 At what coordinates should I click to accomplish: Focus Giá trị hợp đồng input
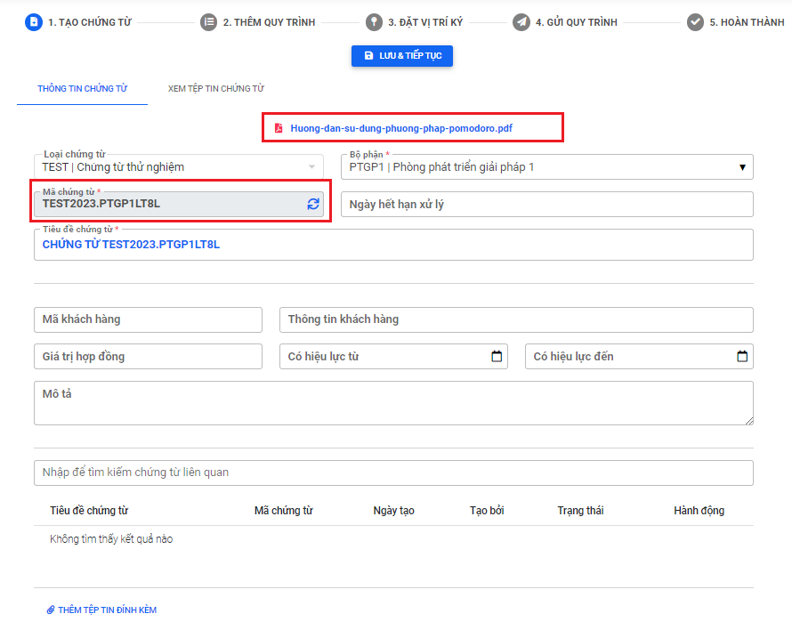tap(148, 356)
